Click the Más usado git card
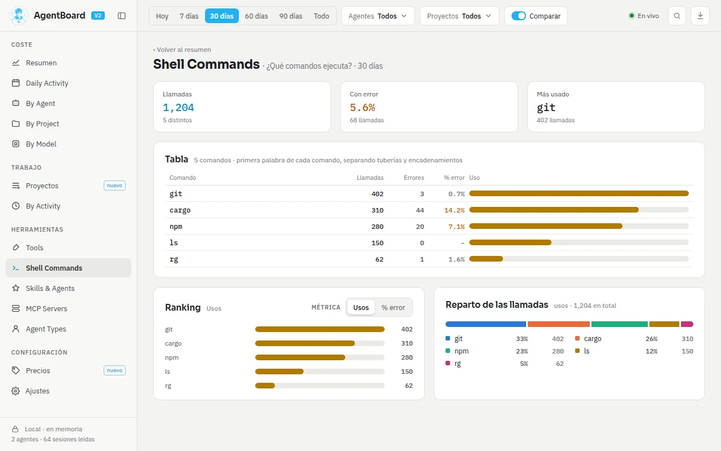The width and height of the screenshot is (721, 451). 616,107
